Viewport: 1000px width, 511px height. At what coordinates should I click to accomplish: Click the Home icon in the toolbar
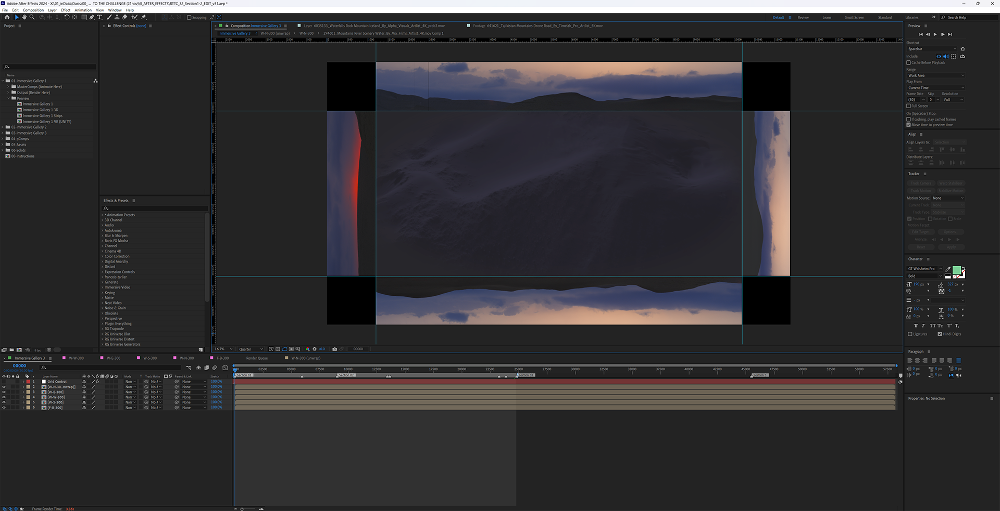coord(7,17)
